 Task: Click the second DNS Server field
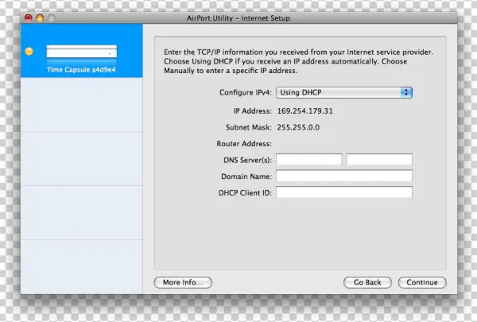[379, 160]
